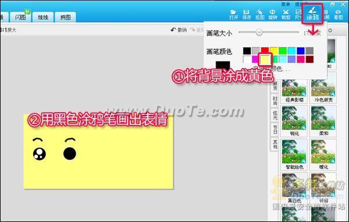This screenshot has width=349, height=222.
Task: Expand the dropdown arrow above effects panel
Action: click(x=330, y=30)
